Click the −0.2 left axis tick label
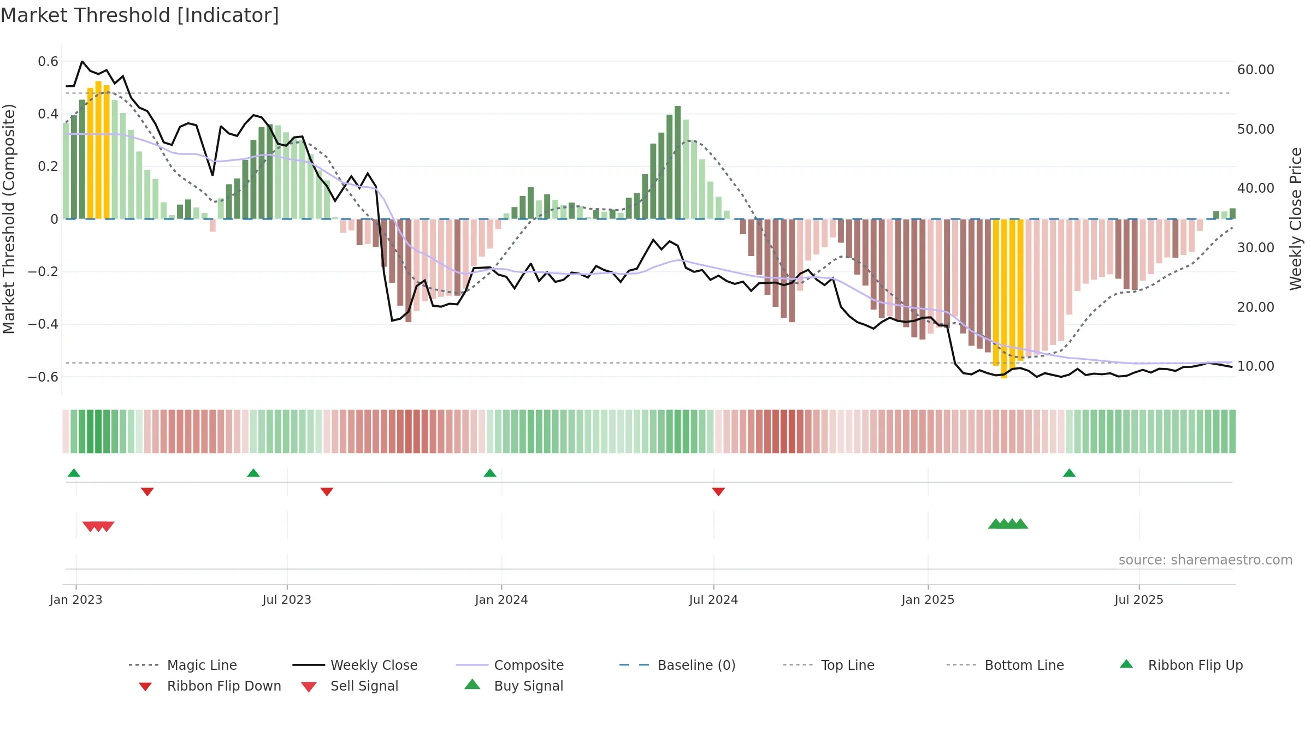The image size is (1311, 737). pos(43,272)
